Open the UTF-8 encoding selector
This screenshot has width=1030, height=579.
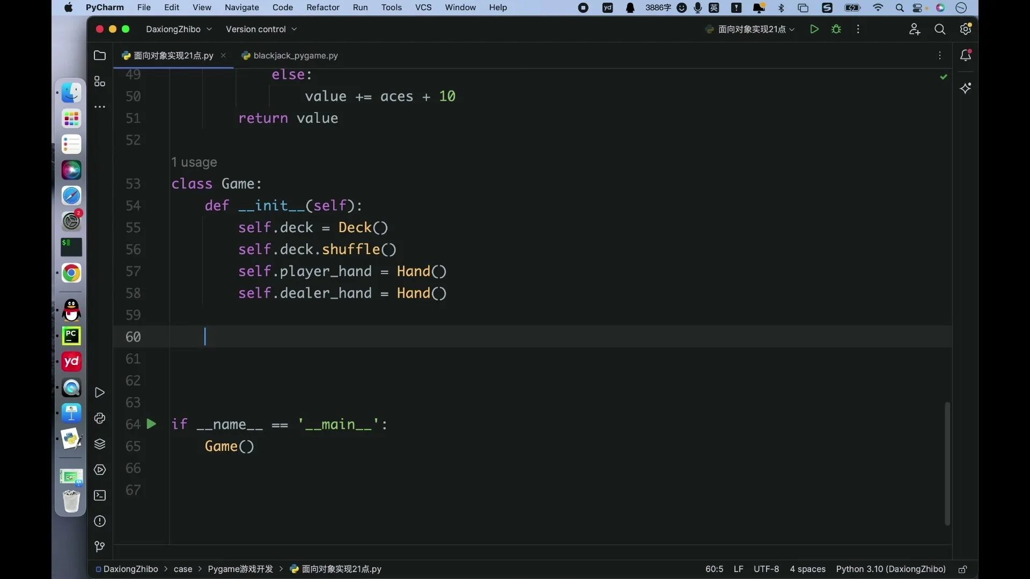(x=766, y=569)
